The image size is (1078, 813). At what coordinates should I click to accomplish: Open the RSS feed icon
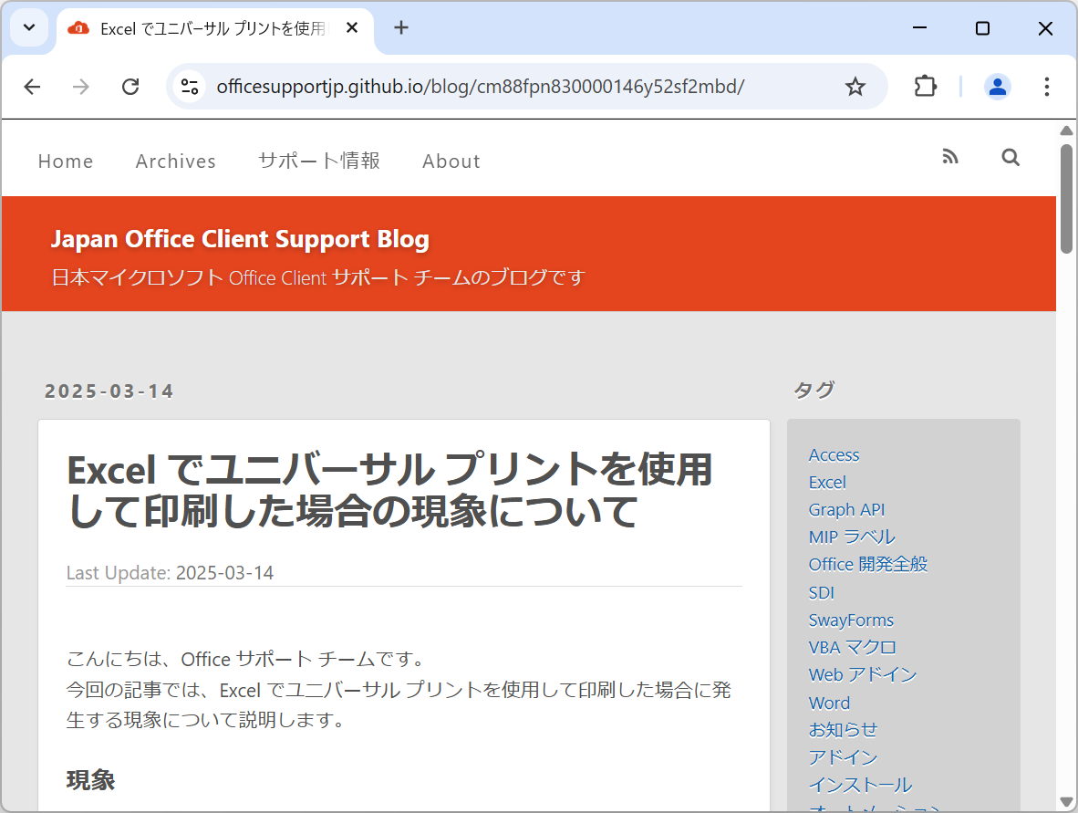click(x=949, y=156)
